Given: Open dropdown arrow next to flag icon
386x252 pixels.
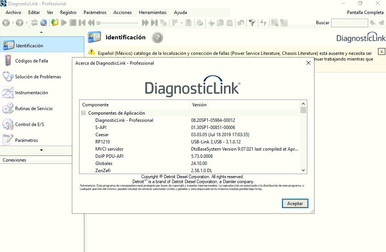Looking at the screenshot, I should [182, 23].
